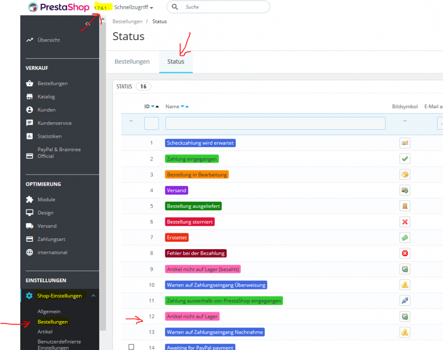
Task: Click red X icon for Bestellung storniert
Action: pyautogui.click(x=405, y=222)
